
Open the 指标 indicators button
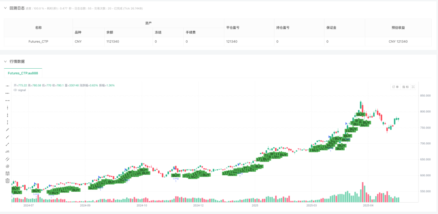405,87
